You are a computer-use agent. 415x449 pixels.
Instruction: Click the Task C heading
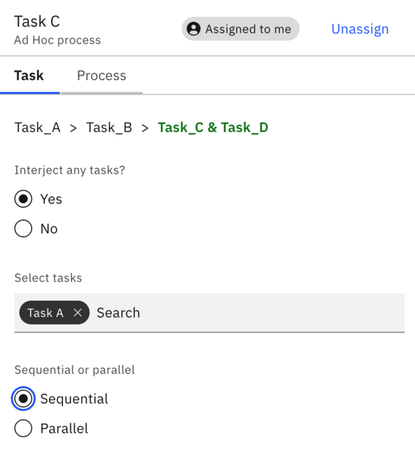[x=37, y=21]
